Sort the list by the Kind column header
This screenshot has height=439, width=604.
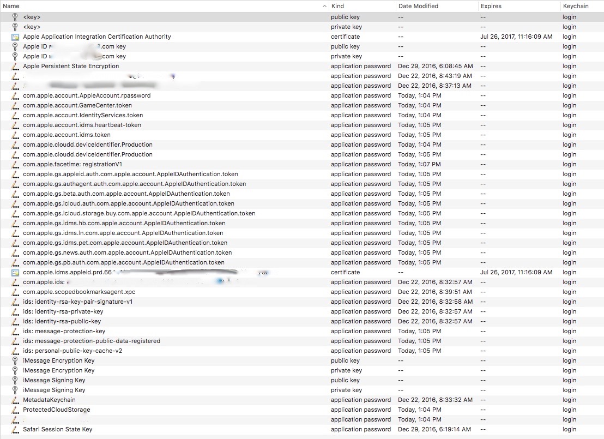pos(362,6)
